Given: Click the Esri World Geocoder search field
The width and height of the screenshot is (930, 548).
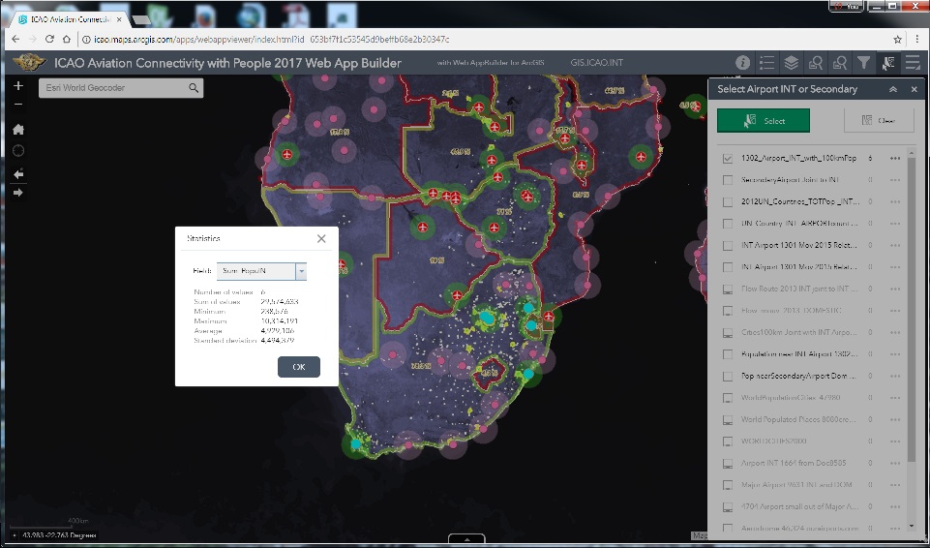Looking at the screenshot, I should [112, 88].
